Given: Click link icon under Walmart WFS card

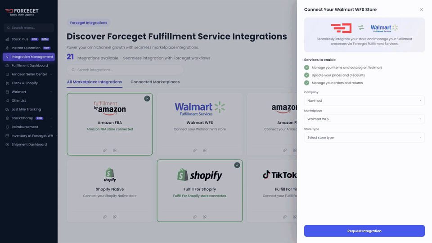Looking at the screenshot, I should (195, 150).
